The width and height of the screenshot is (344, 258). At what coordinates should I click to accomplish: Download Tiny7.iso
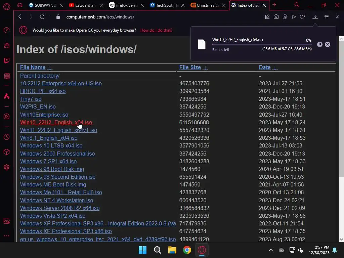31,99
